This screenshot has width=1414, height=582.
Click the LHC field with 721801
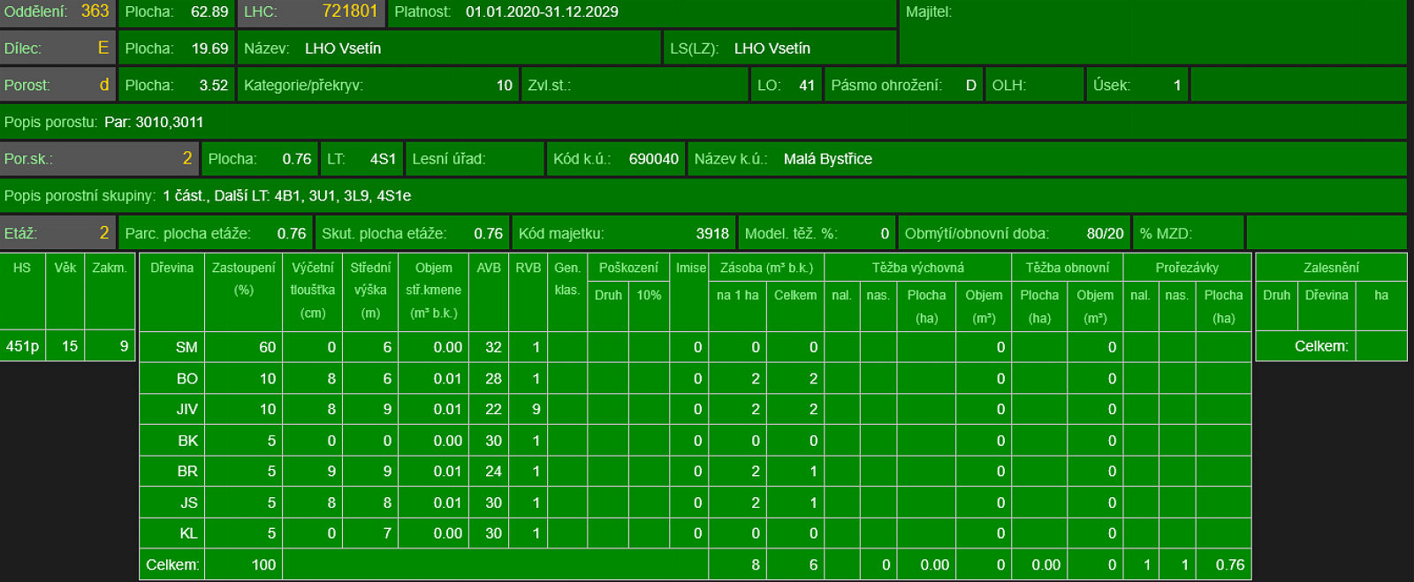(311, 12)
